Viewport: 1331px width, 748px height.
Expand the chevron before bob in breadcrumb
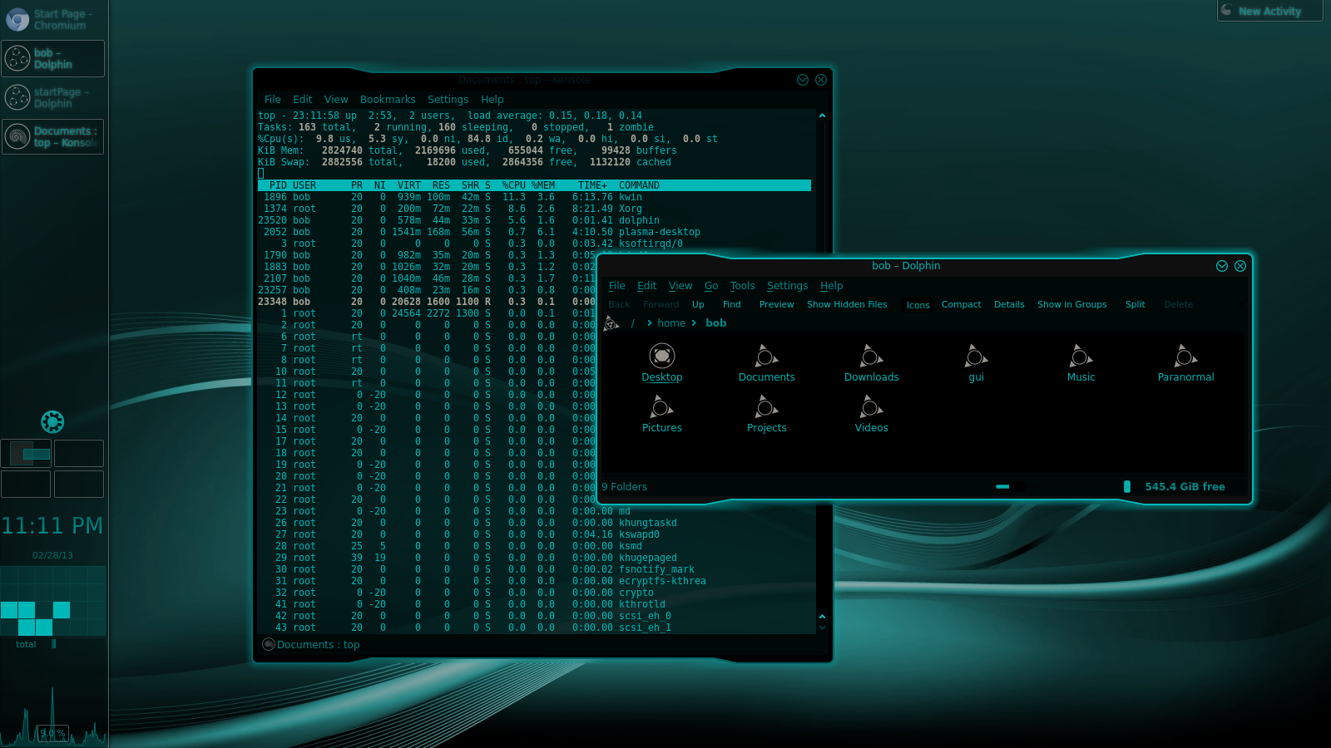click(694, 323)
